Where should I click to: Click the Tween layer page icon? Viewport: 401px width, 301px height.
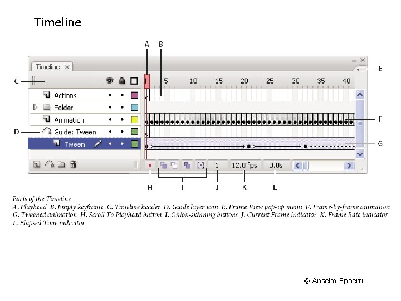(56, 143)
